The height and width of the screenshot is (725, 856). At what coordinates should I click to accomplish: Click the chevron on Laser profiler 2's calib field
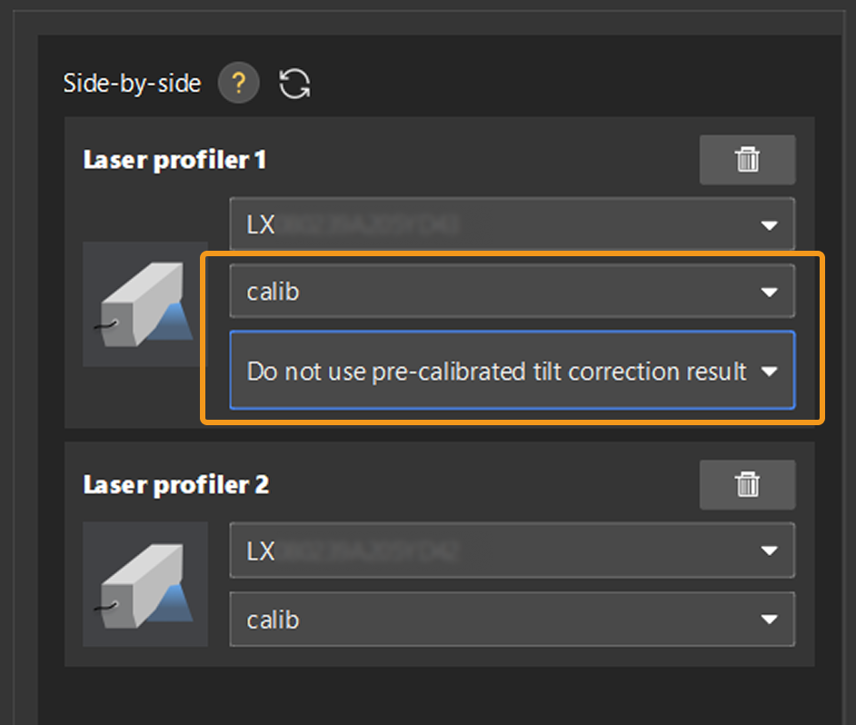coord(770,619)
